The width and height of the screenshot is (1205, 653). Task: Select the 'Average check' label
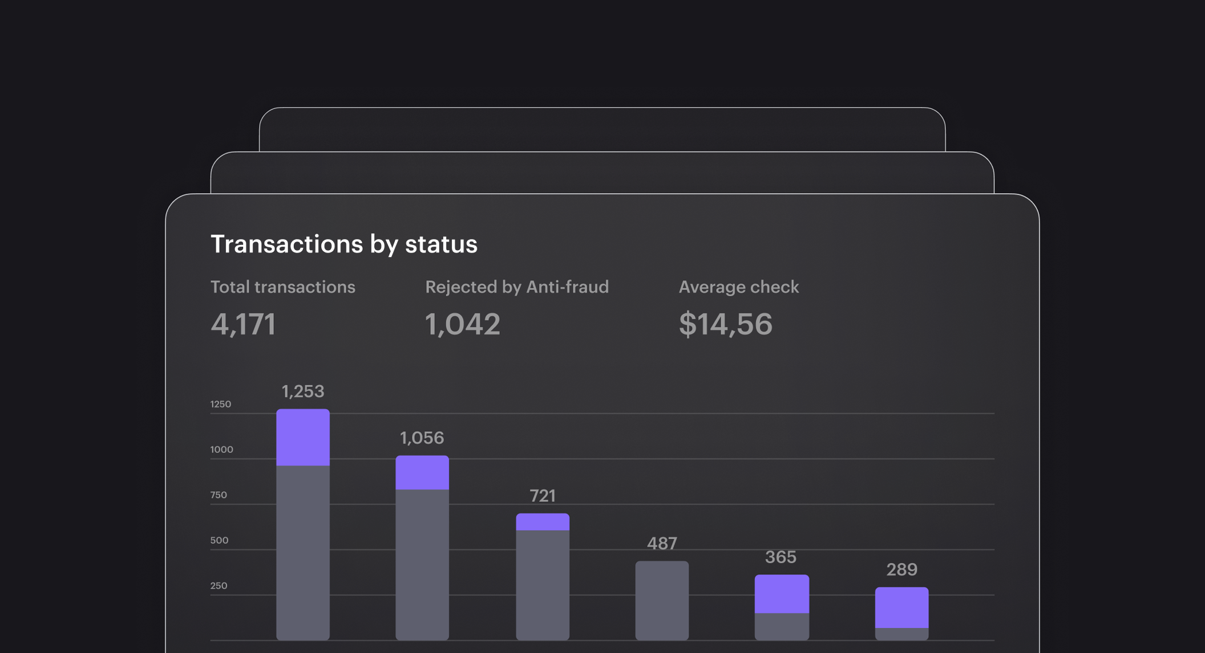[738, 287]
